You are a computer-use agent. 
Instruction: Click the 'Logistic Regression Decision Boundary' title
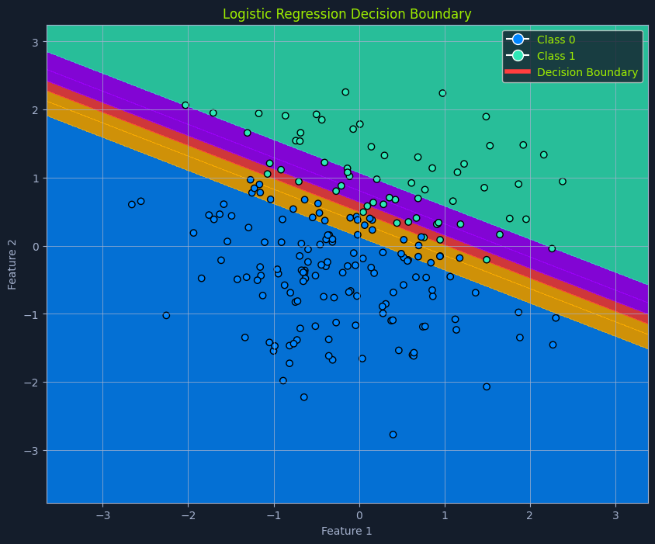(x=347, y=14)
